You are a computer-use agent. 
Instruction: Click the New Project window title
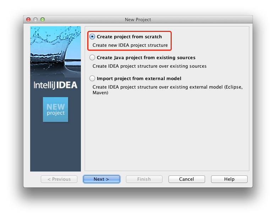(x=138, y=20)
